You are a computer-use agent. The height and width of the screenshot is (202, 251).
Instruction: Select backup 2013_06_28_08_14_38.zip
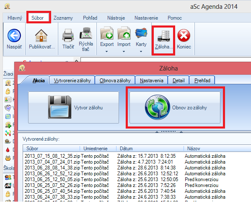(x=52, y=168)
